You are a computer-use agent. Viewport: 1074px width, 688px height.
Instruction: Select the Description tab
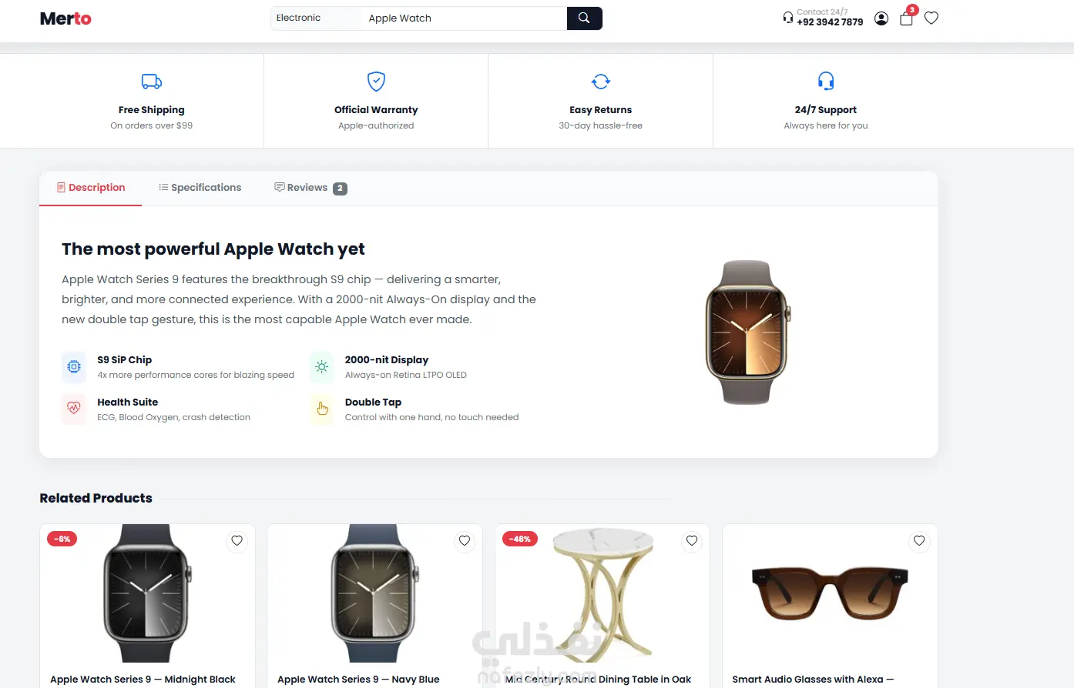point(91,188)
